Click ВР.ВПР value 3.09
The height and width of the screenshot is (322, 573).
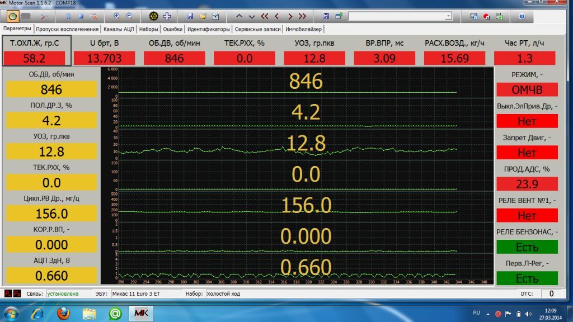384,58
